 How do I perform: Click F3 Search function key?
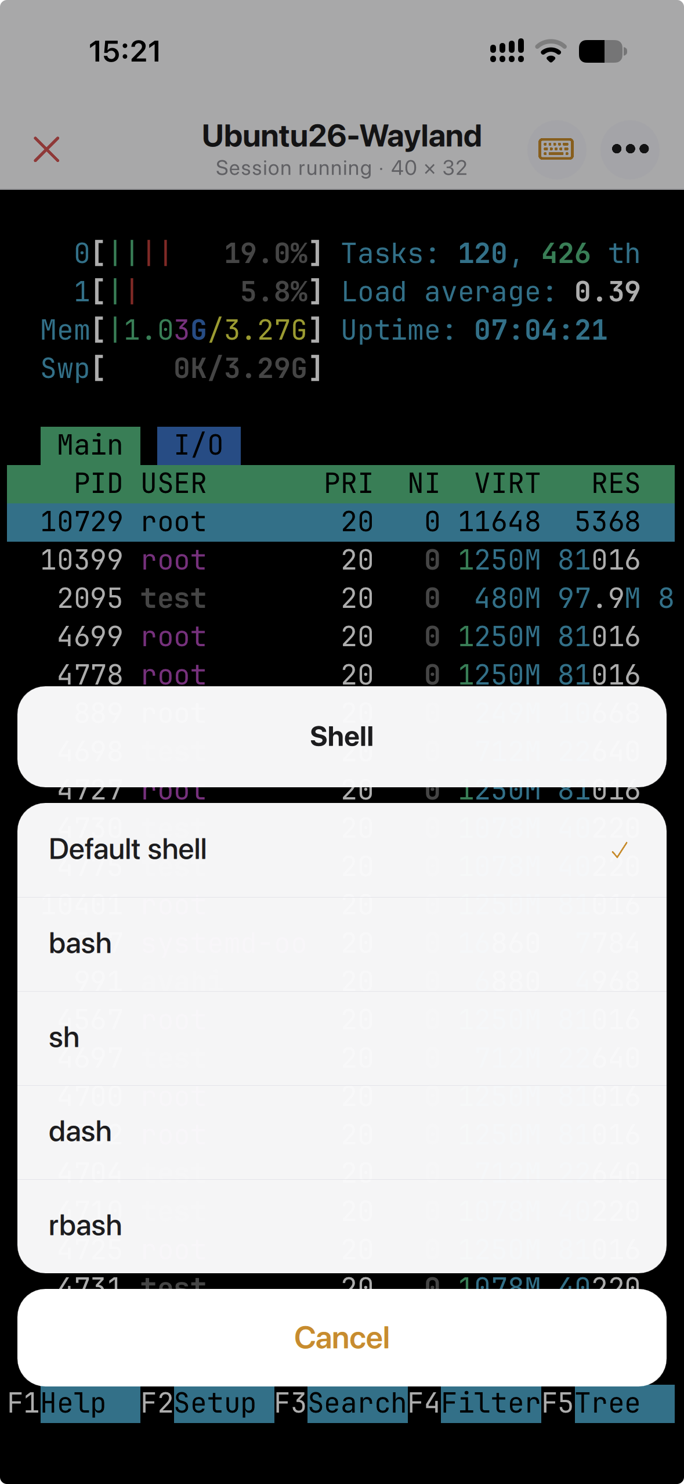click(x=341, y=1403)
